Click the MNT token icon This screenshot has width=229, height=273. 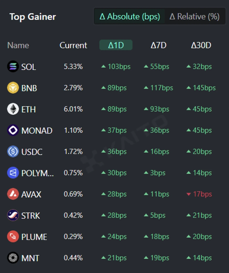(13, 258)
